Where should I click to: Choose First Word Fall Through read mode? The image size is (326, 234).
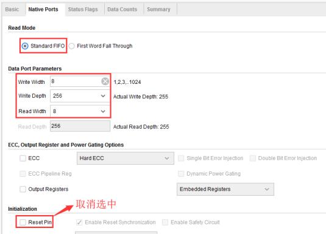point(72,46)
